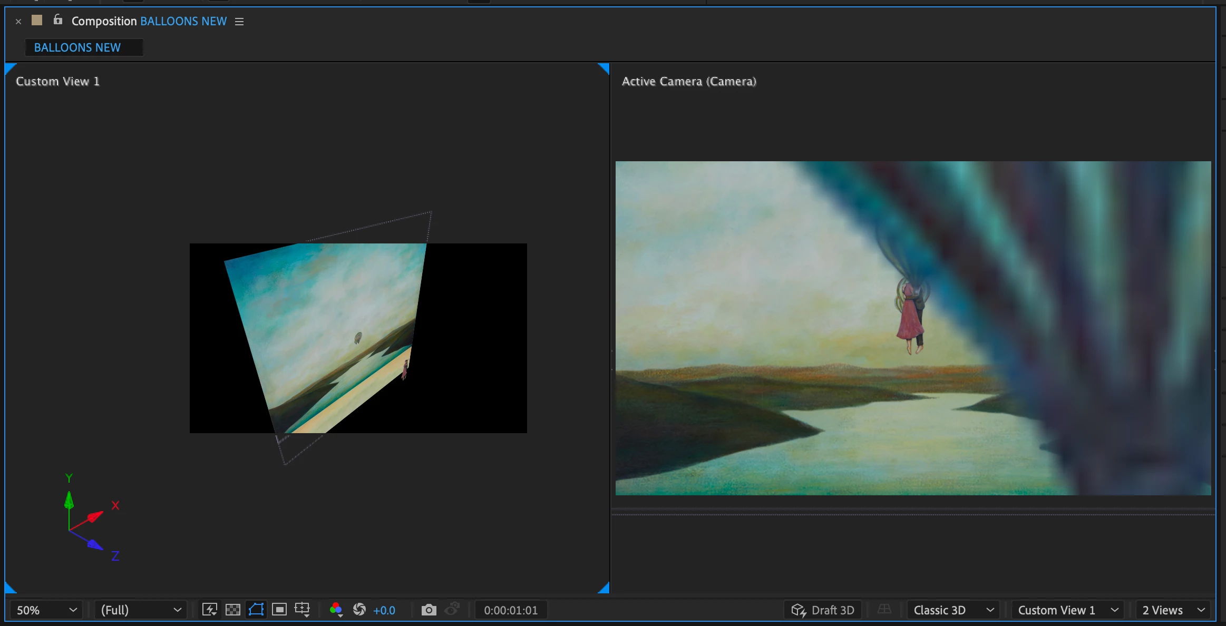This screenshot has height=626, width=1226.
Task: Open the 2 Views layout dropdown
Action: [x=1173, y=610]
